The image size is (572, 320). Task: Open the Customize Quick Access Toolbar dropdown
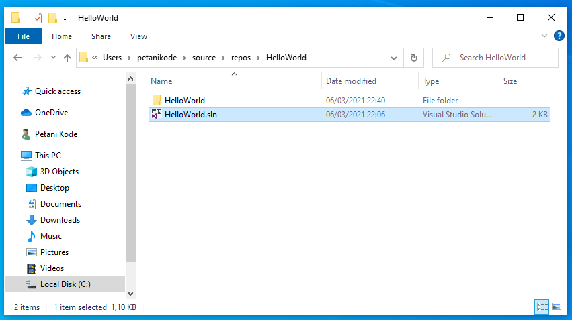point(65,18)
